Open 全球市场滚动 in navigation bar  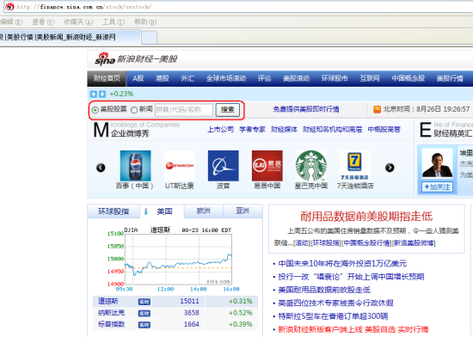[226, 78]
